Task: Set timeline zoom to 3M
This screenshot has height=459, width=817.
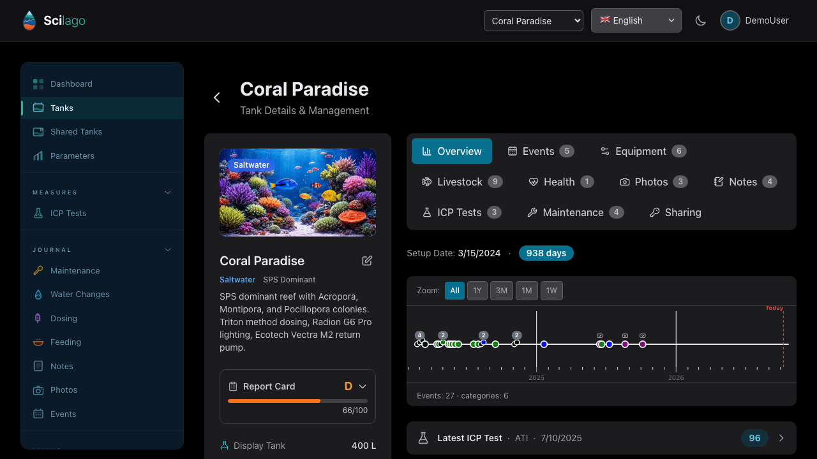Action: (x=502, y=290)
